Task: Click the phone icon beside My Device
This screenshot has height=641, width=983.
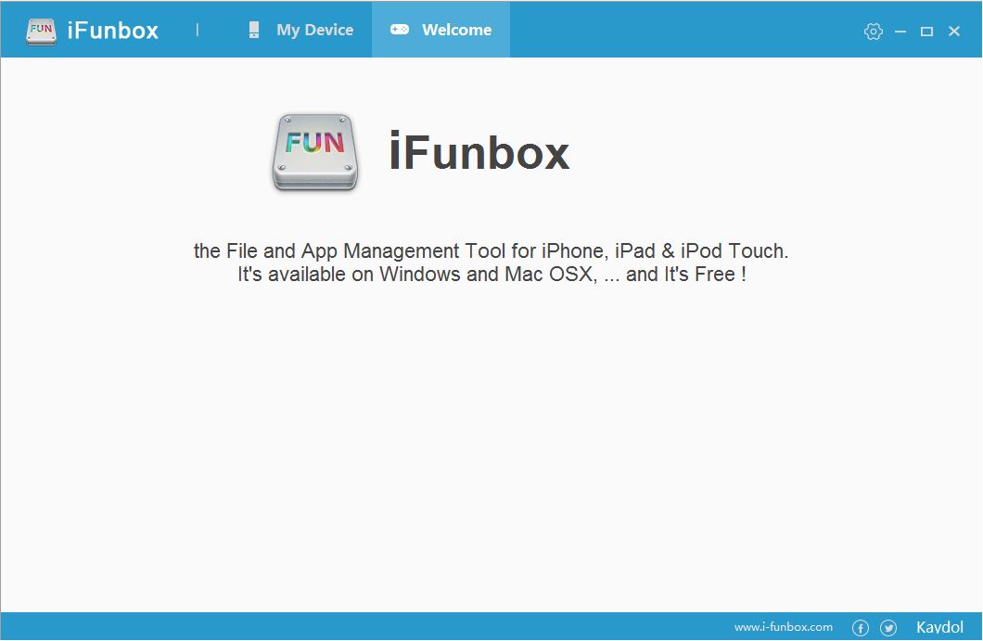Action: (254, 30)
